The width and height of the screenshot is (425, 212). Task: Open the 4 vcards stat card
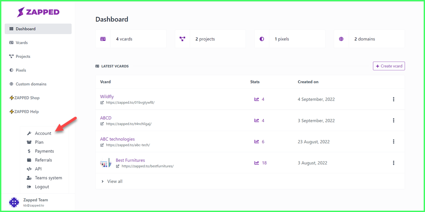click(x=131, y=39)
